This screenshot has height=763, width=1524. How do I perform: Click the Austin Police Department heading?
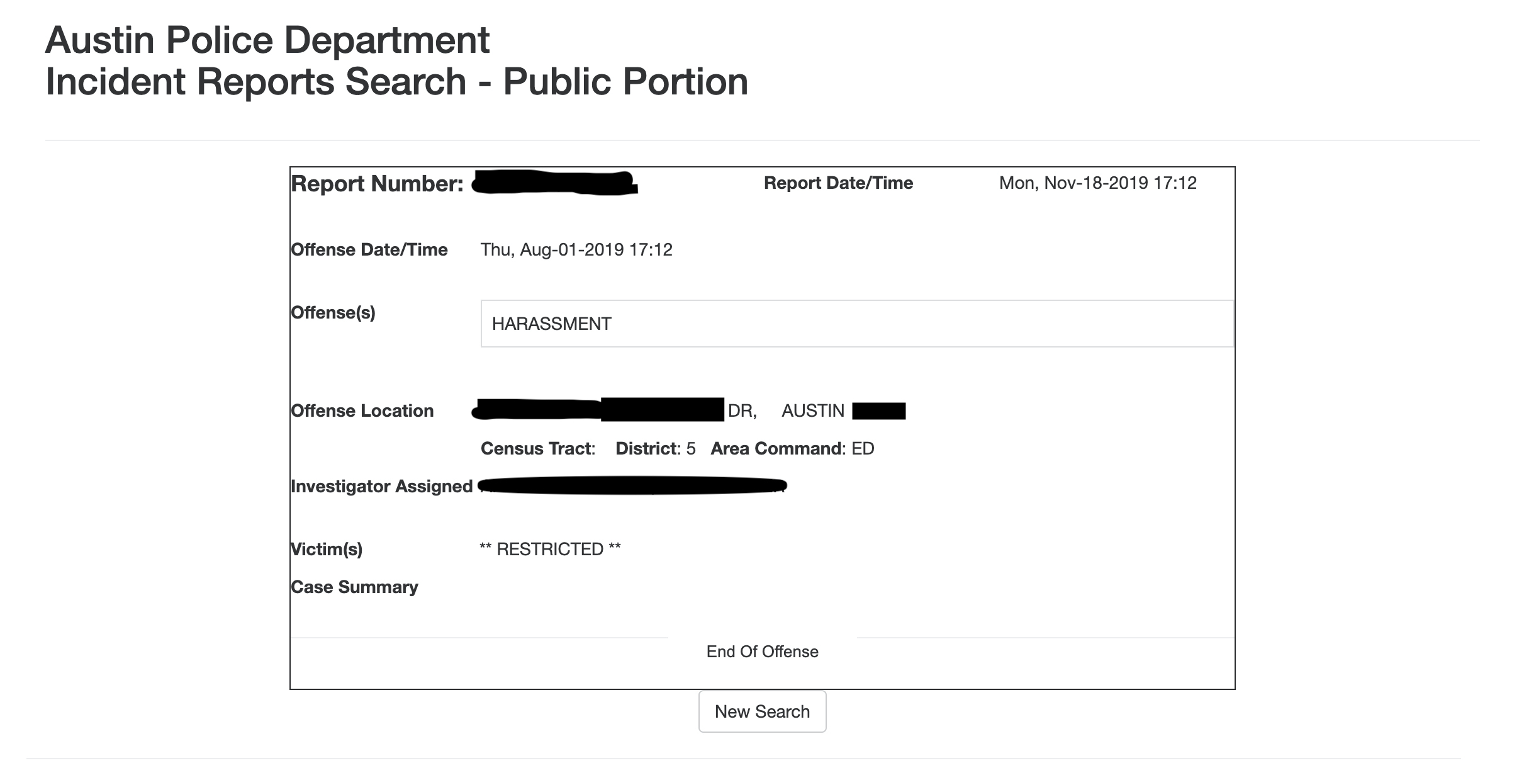coord(267,40)
